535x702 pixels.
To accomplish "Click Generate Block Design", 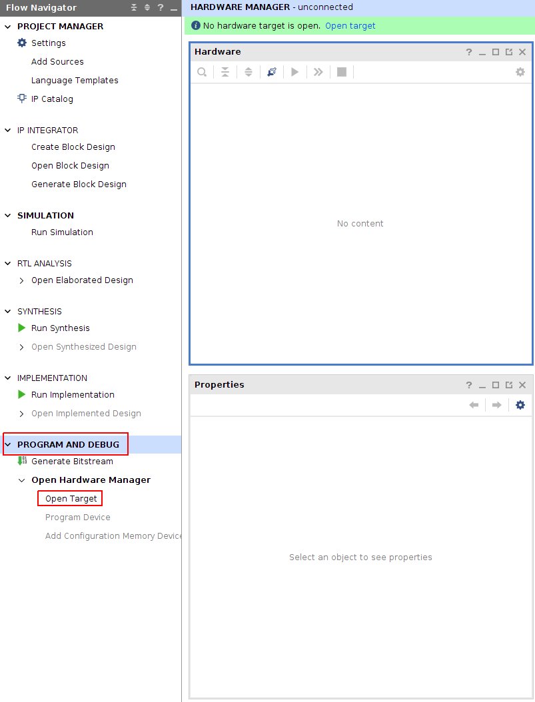I will click(79, 184).
